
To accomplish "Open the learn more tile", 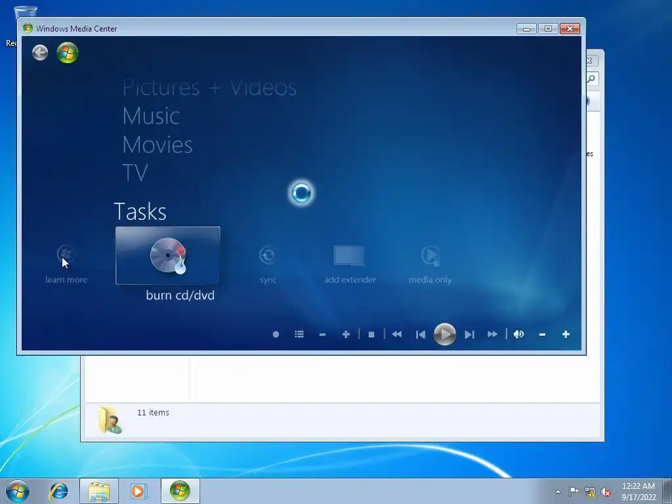I will (x=66, y=264).
